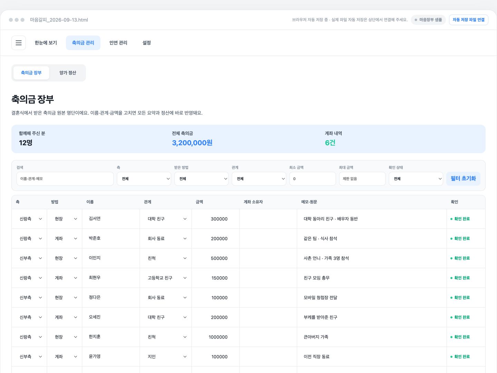
Task: Change the 측 dropdown for 김서연
Action: (x=30, y=219)
